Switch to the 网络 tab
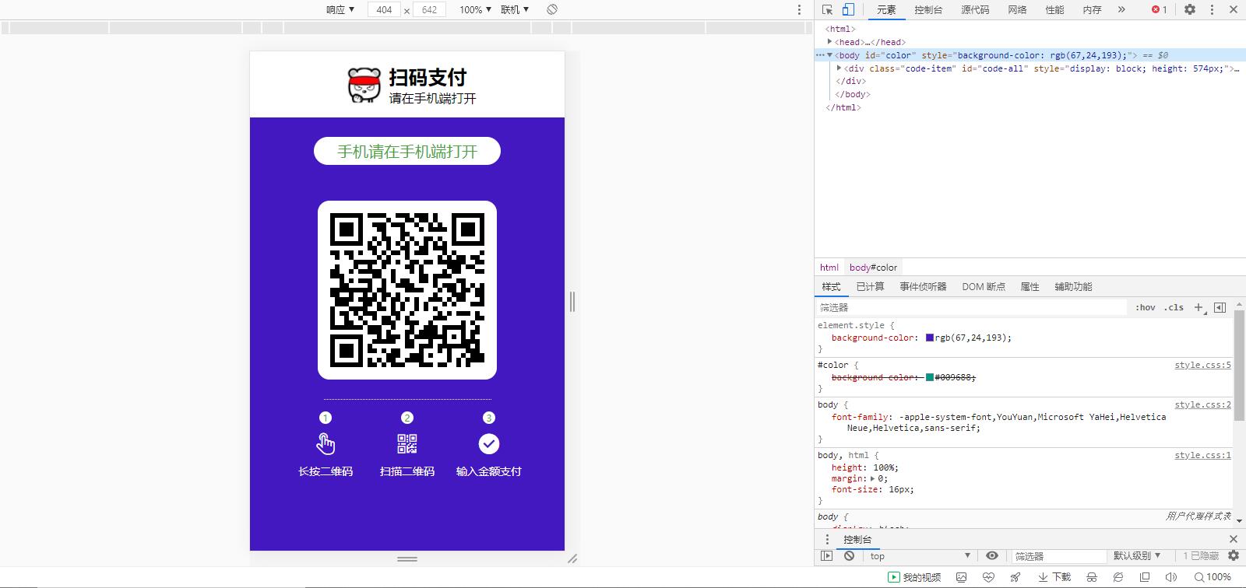 click(1017, 9)
